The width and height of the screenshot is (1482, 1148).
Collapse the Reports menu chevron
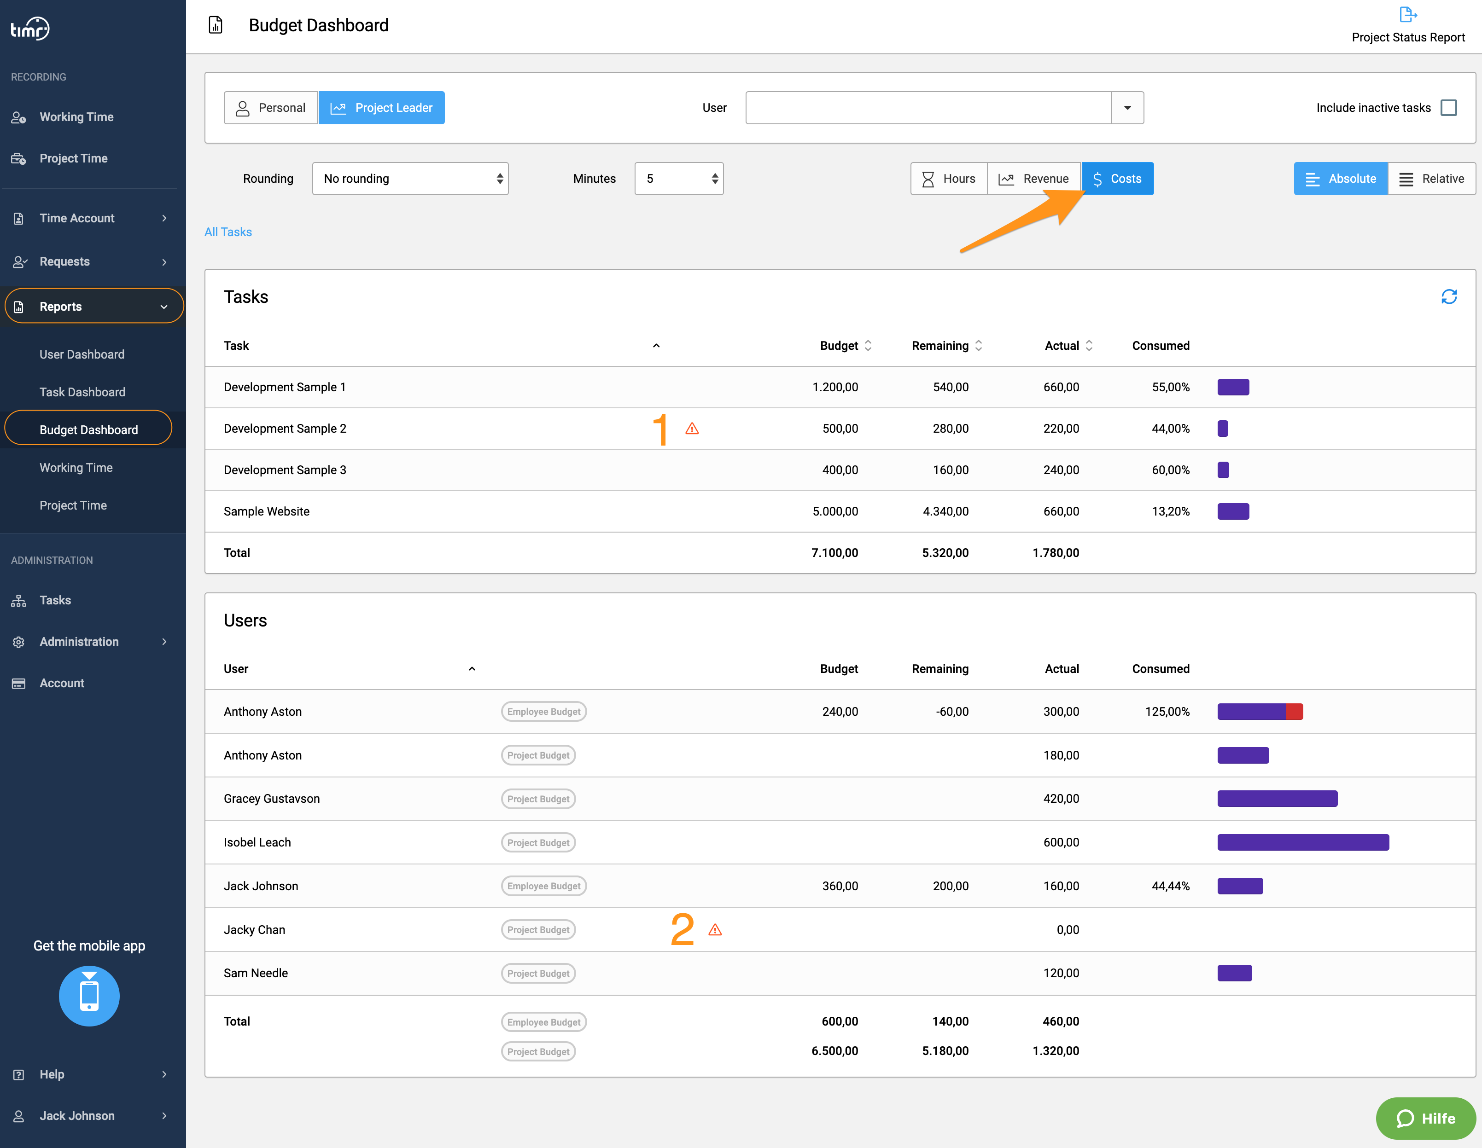163,307
